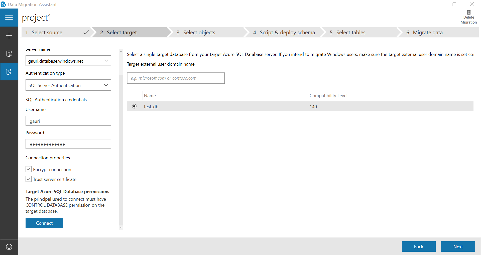Click the Password input field
Image resolution: width=481 pixels, height=255 pixels.
coord(68,144)
